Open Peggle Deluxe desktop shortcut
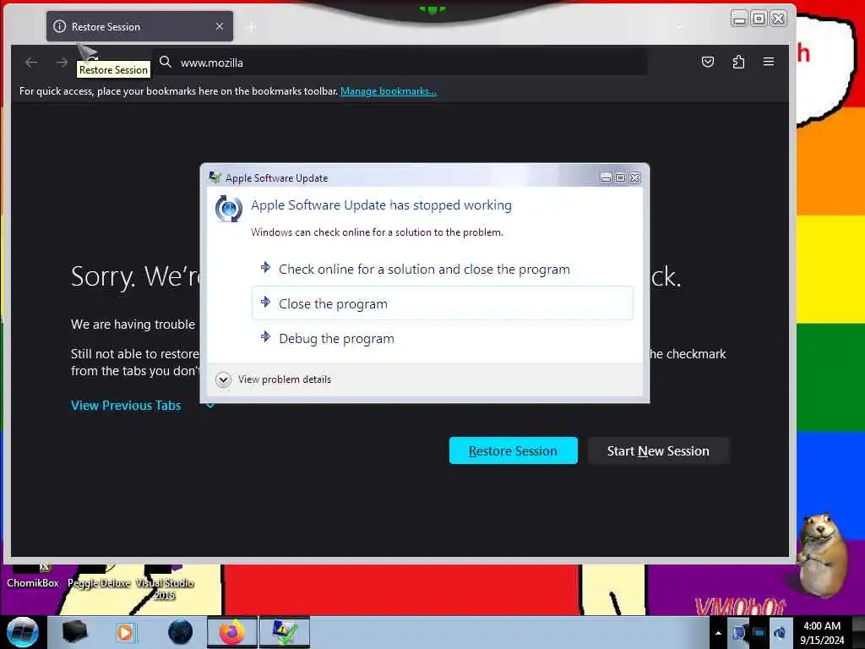The width and height of the screenshot is (865, 649). click(x=99, y=575)
